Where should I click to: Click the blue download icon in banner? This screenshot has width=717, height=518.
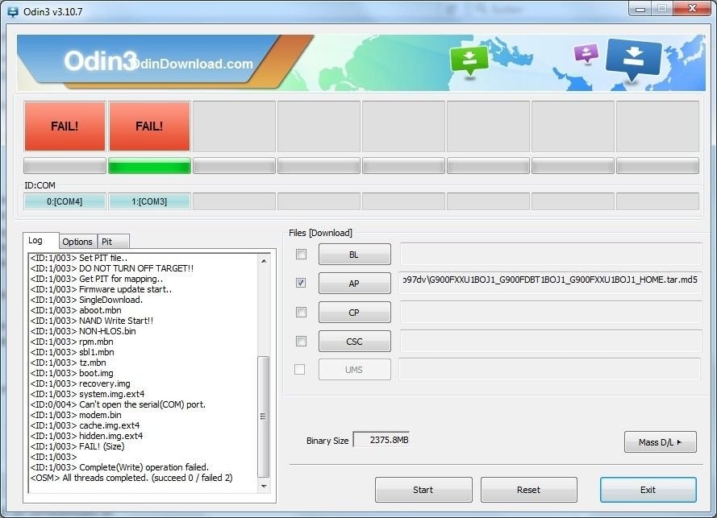633,59
